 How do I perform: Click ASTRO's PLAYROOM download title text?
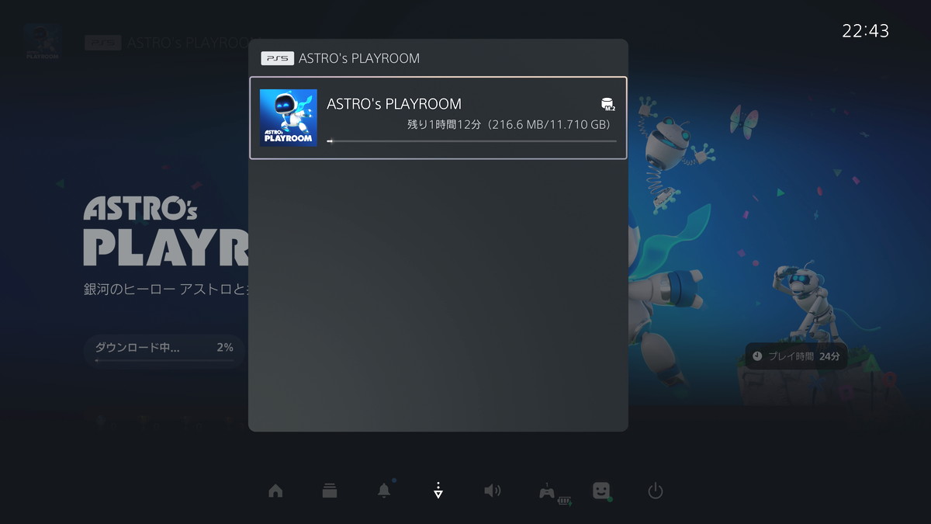click(x=394, y=104)
